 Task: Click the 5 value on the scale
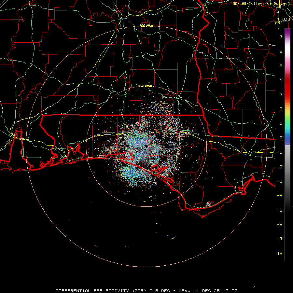tap(281, 65)
